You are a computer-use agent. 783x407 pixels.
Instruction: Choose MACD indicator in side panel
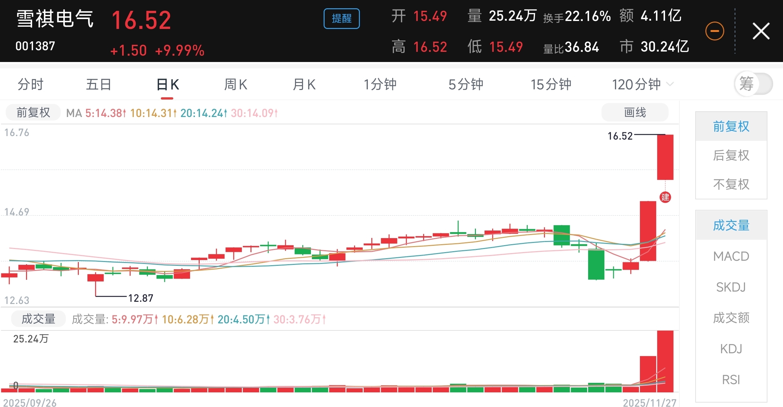coord(731,256)
